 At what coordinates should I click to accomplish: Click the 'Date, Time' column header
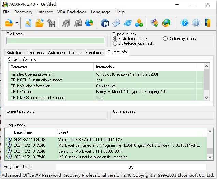pyautogui.click(x=34, y=132)
